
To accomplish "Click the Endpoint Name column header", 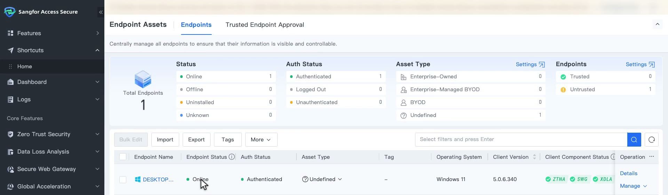I will click(x=153, y=157).
